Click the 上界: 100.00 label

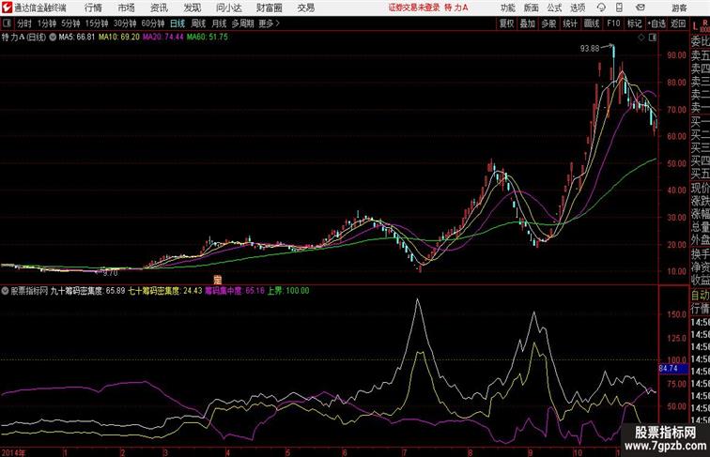[288, 291]
